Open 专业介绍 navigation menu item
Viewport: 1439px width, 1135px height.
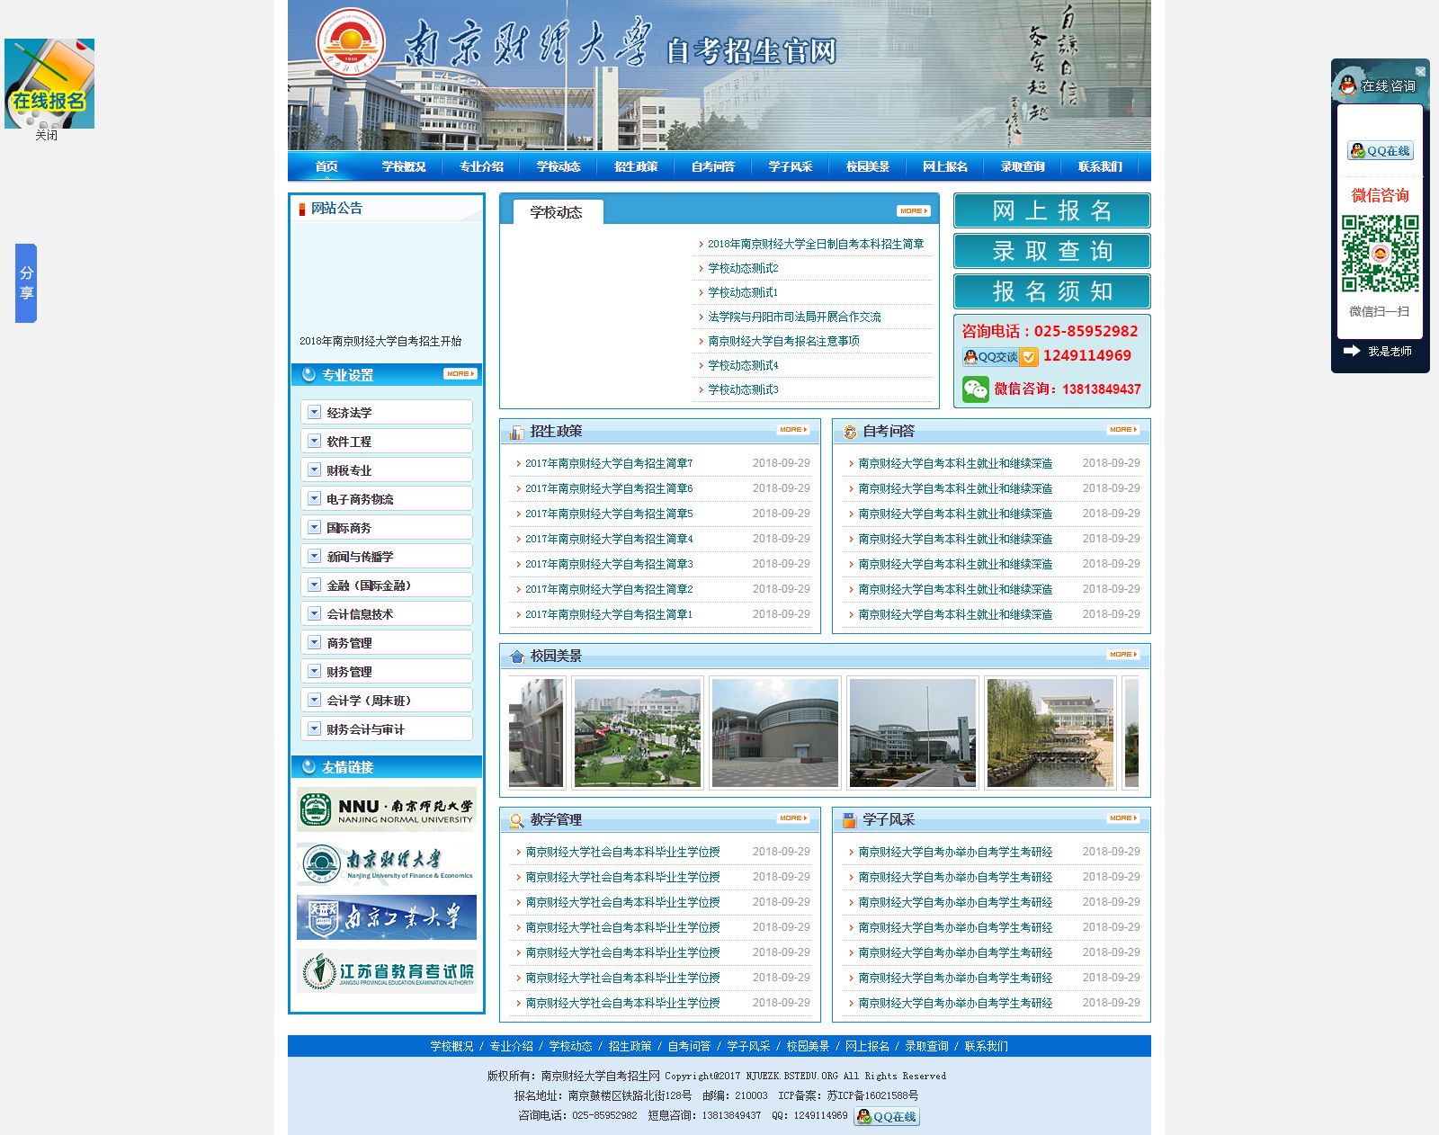(481, 166)
